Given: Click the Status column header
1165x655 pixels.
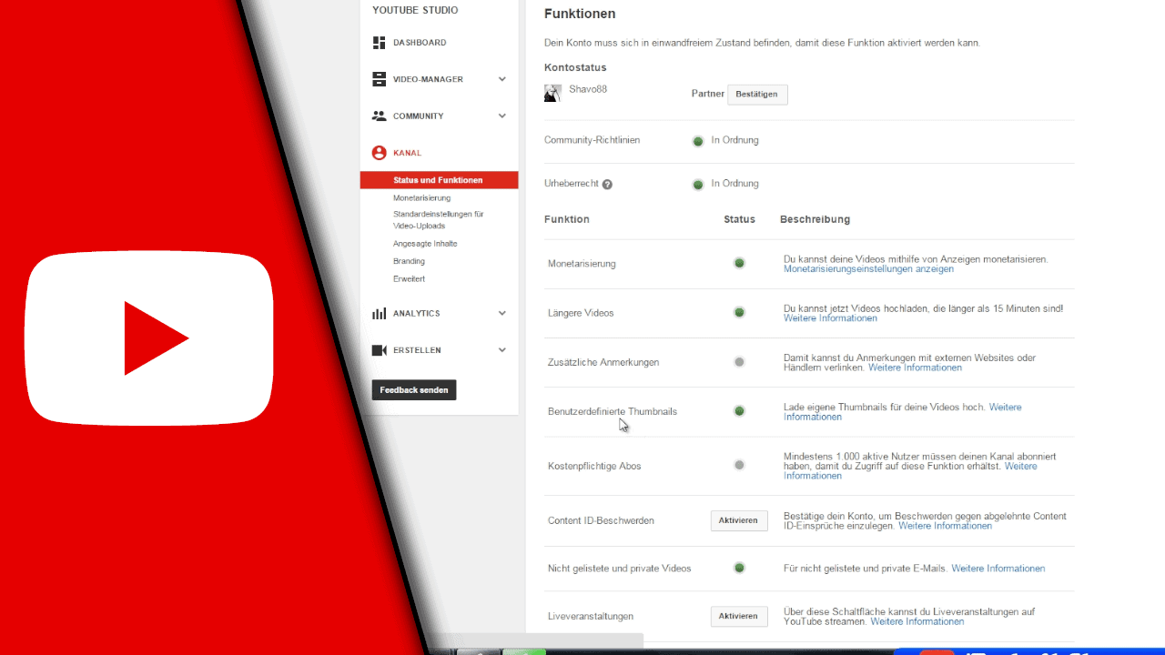Looking at the screenshot, I should pos(739,219).
